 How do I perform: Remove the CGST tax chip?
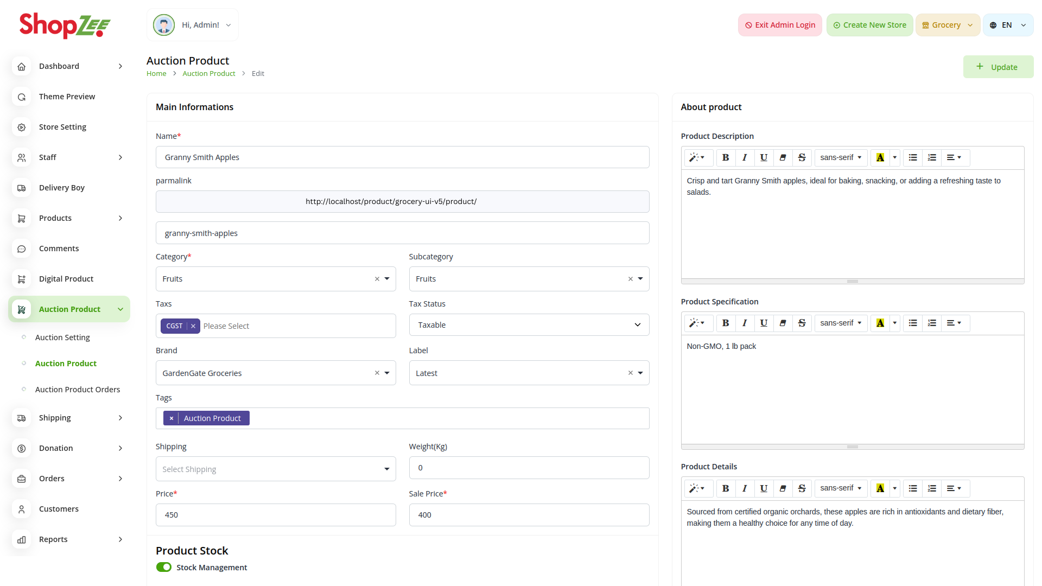point(193,326)
